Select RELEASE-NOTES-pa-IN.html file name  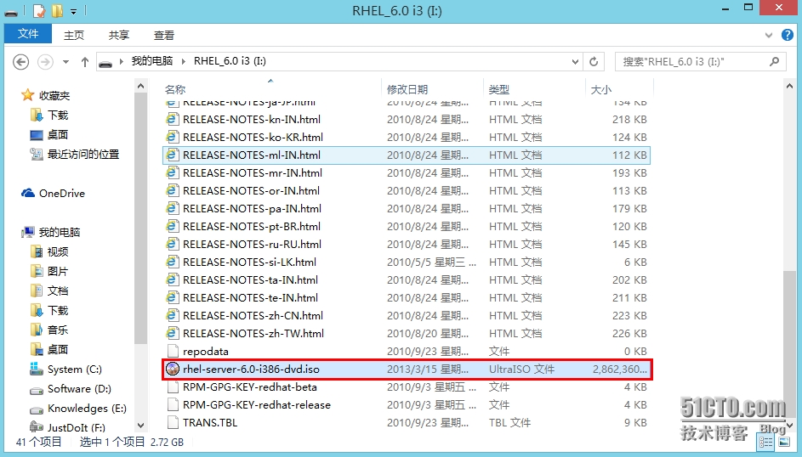pyautogui.click(x=252, y=209)
